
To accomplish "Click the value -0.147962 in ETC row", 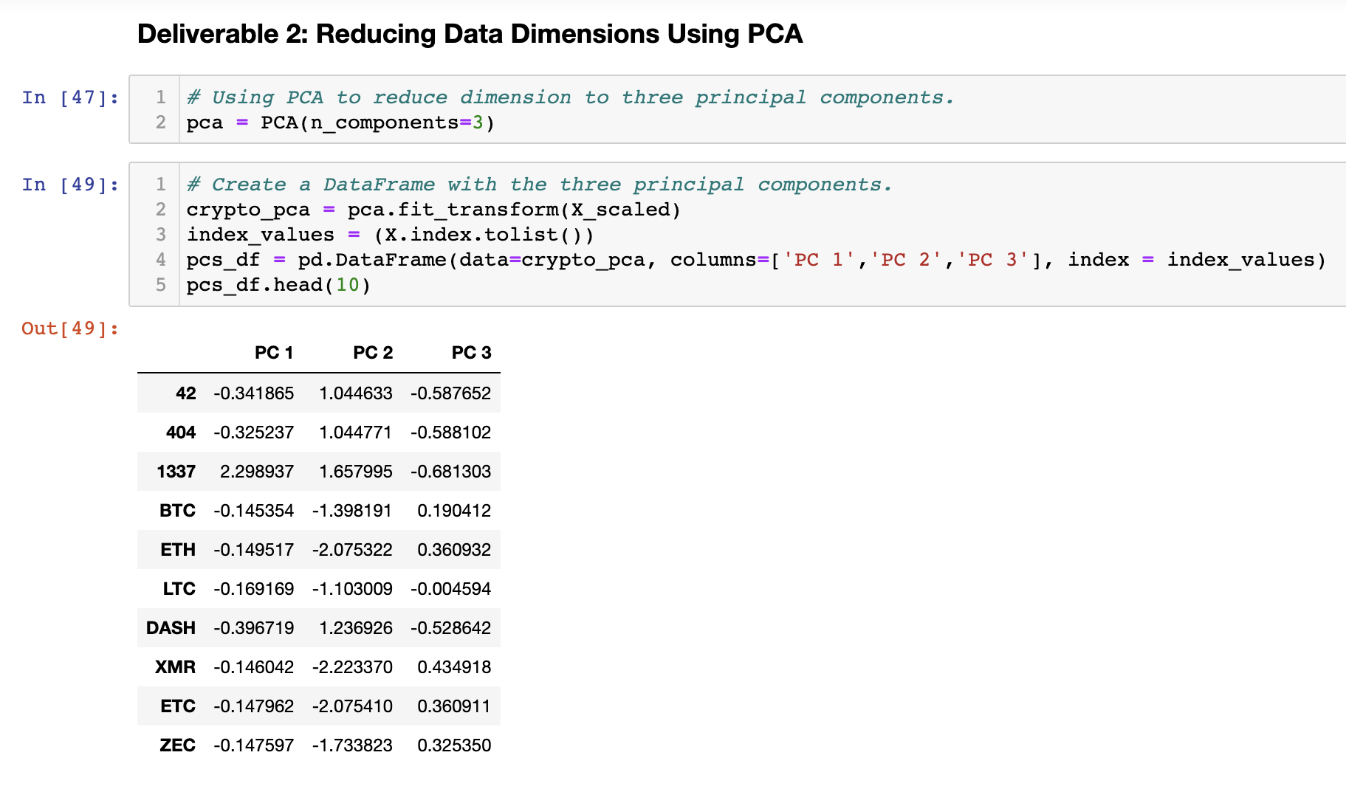I will tap(254, 706).
